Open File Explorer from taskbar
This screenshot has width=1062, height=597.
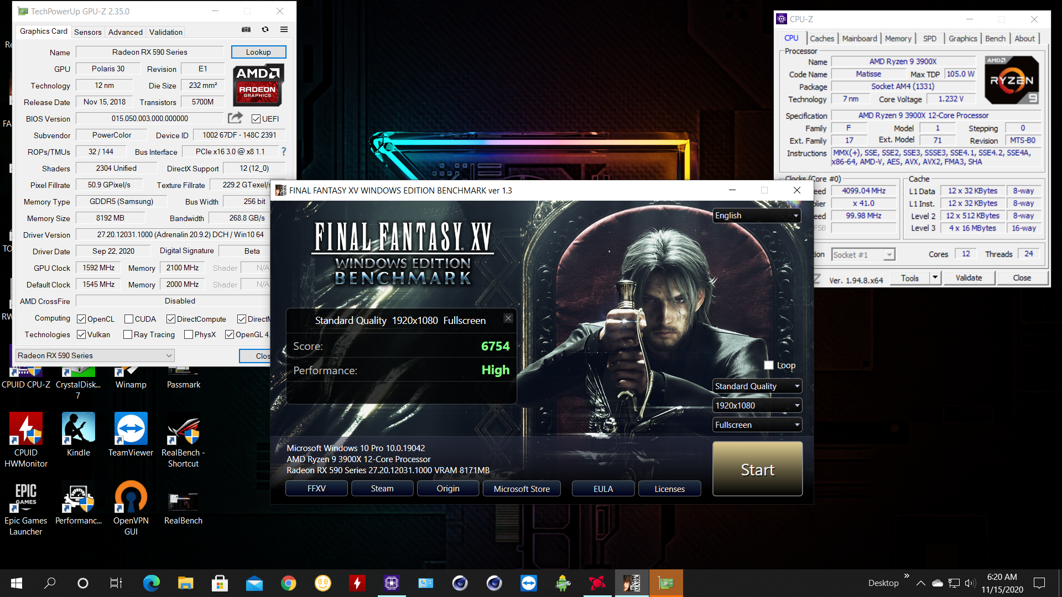point(185,583)
